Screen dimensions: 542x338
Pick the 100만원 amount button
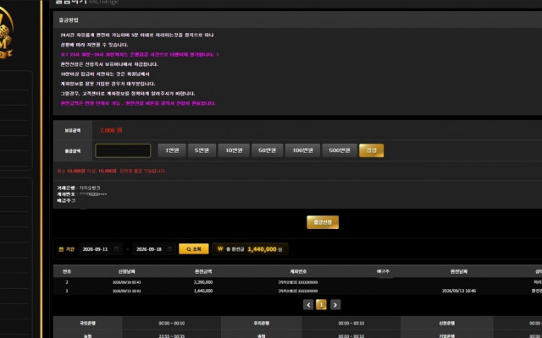click(x=302, y=150)
